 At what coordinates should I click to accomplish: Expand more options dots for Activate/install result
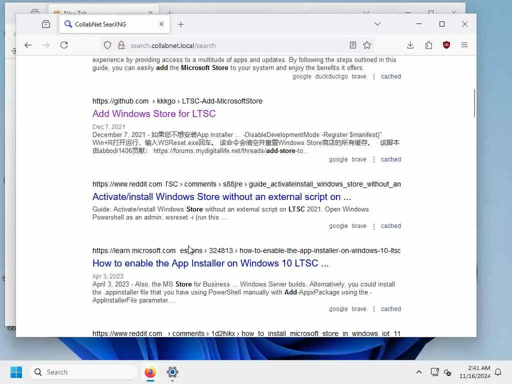tap(374, 226)
